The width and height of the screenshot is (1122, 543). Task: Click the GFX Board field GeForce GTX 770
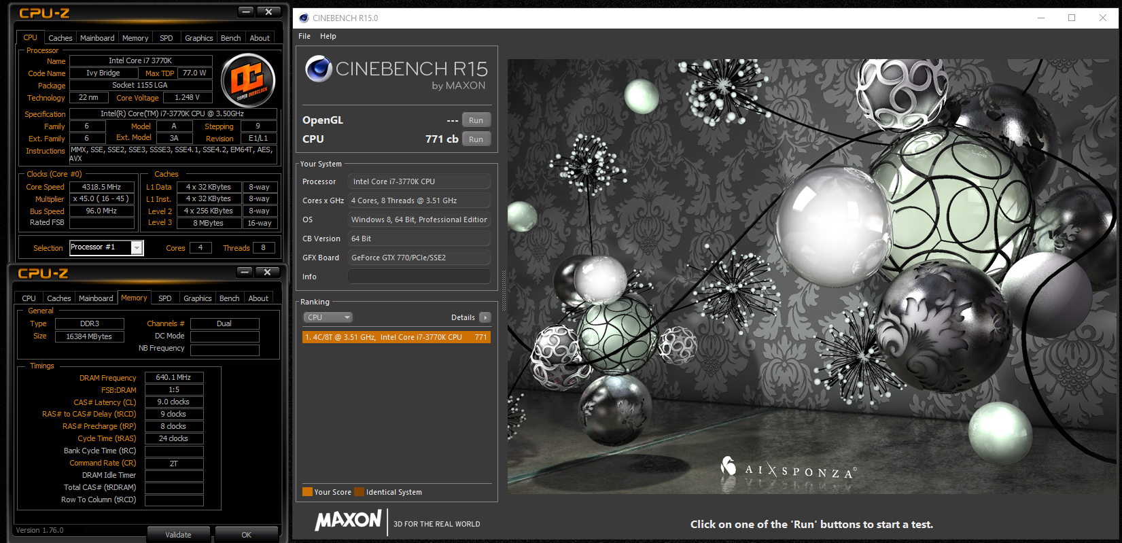point(419,258)
